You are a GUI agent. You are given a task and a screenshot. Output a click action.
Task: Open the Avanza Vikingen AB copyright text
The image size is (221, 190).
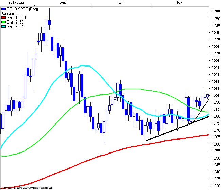27,188
